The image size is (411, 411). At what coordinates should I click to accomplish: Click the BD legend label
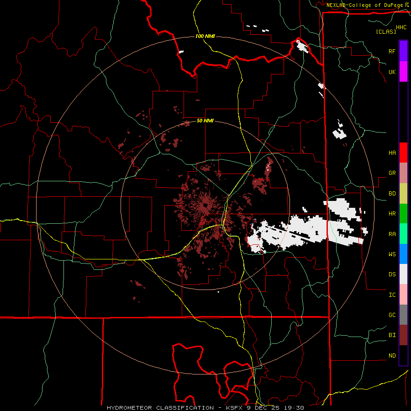pyautogui.click(x=392, y=193)
